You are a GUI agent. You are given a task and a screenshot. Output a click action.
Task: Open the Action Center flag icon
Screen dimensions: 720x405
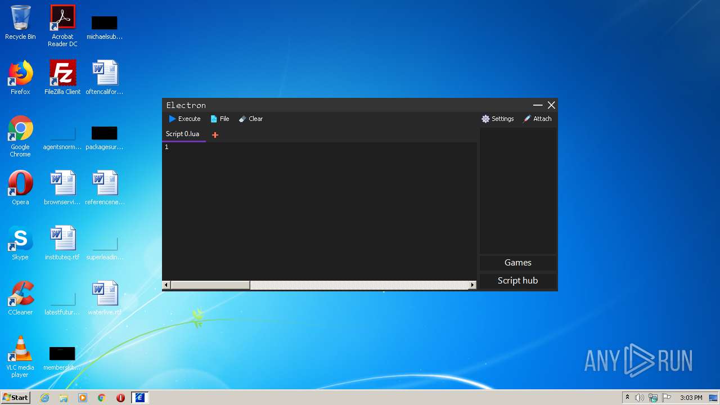[x=667, y=398]
